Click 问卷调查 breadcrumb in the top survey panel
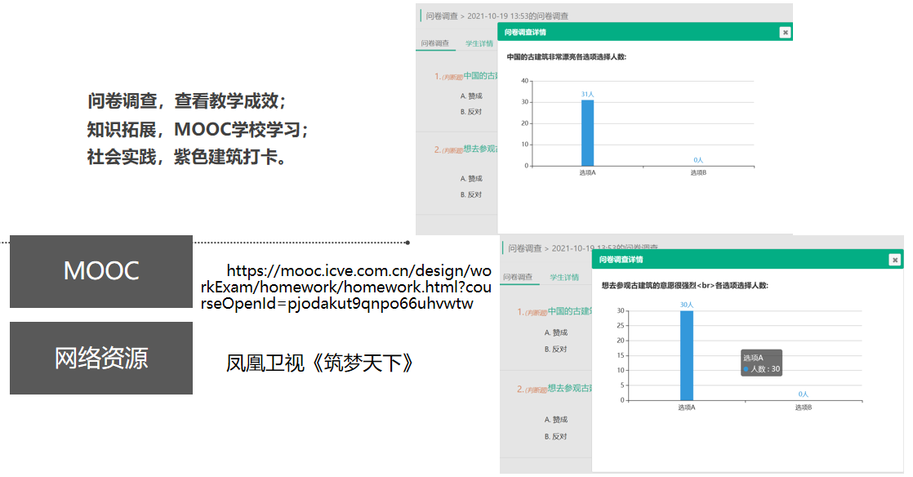The image size is (913, 477). pyautogui.click(x=443, y=16)
